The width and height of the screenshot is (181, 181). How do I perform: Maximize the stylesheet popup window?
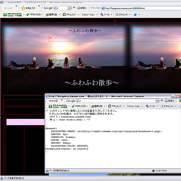177,96
